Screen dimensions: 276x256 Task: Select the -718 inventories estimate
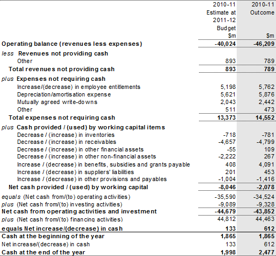[229, 135]
